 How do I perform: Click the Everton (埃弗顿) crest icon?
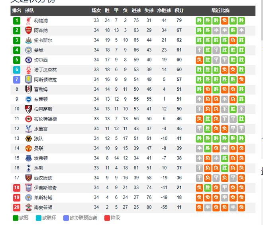[x=28, y=158]
